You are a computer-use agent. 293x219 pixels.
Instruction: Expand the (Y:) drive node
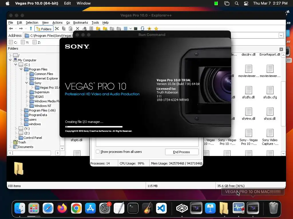point(16,129)
